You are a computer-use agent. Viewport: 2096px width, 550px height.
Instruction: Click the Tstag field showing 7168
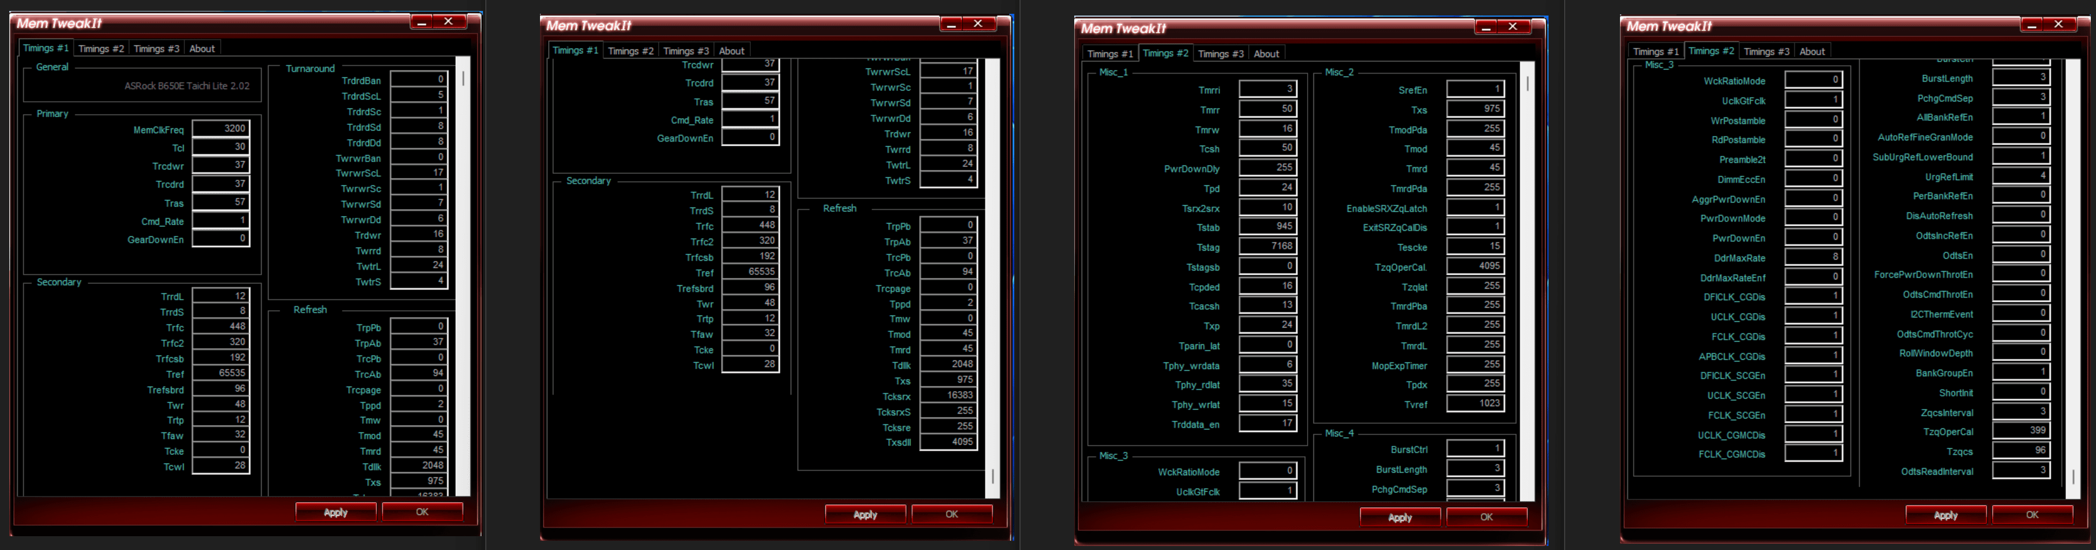point(1268,246)
